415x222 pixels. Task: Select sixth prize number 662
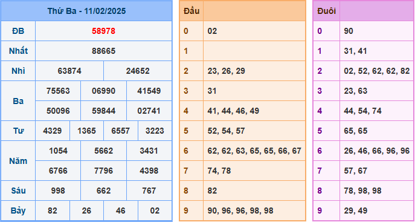(103, 191)
